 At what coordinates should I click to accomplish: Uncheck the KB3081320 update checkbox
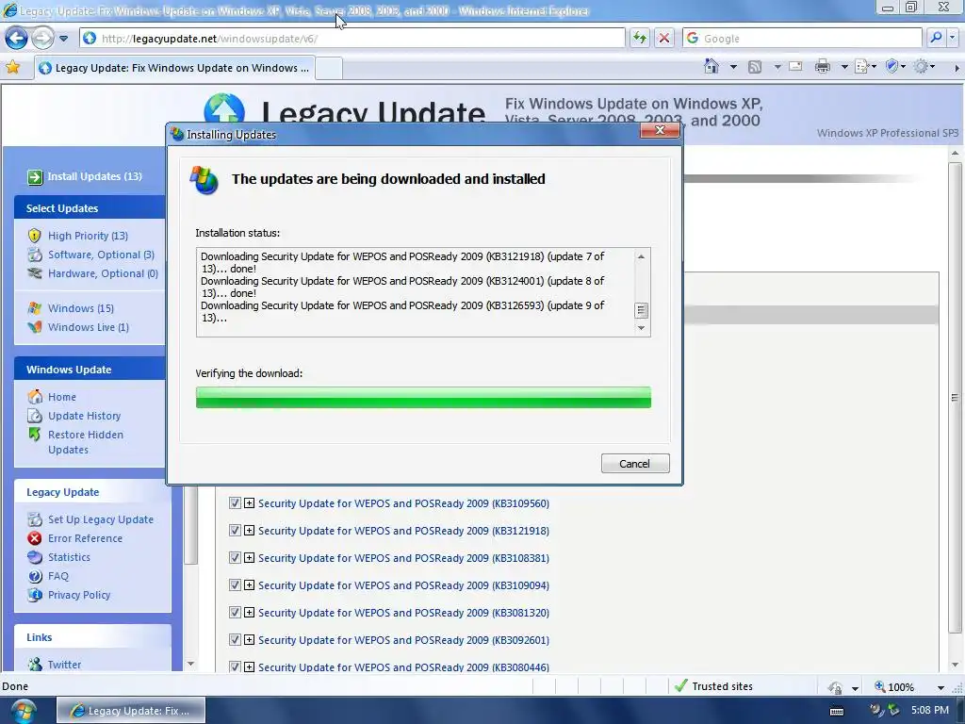[235, 613]
